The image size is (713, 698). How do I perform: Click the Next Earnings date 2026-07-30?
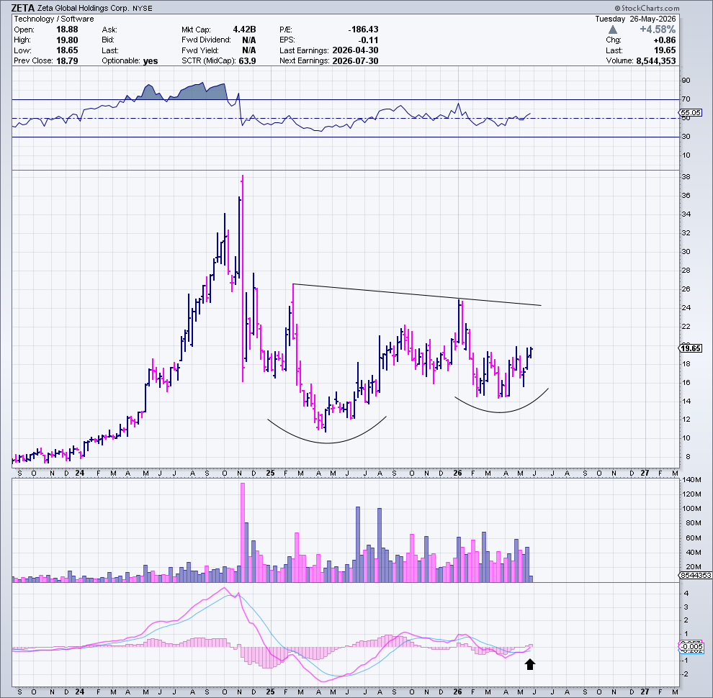[355, 61]
